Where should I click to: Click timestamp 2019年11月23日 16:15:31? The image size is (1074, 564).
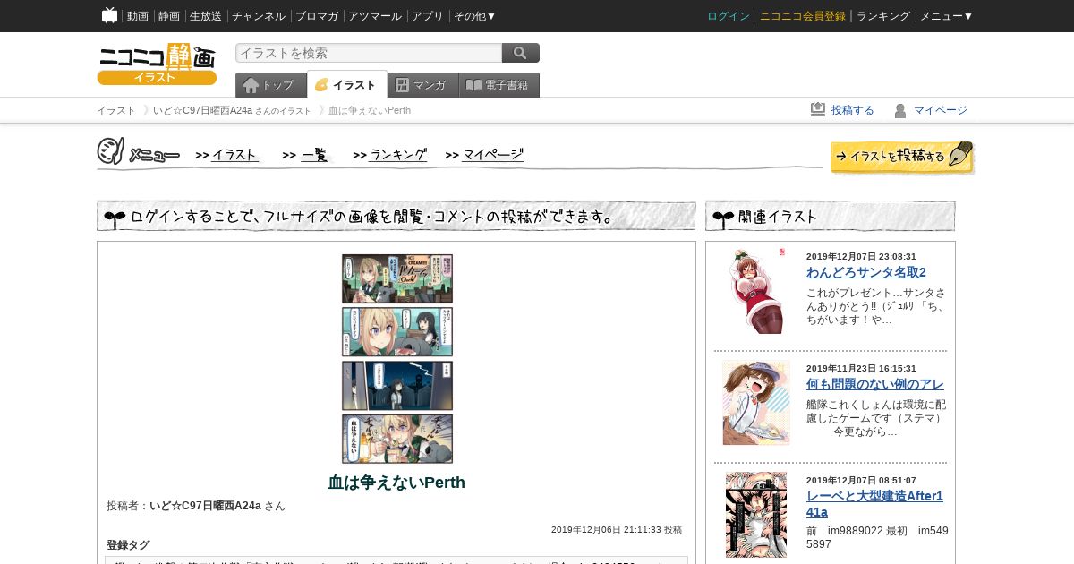[x=861, y=369]
